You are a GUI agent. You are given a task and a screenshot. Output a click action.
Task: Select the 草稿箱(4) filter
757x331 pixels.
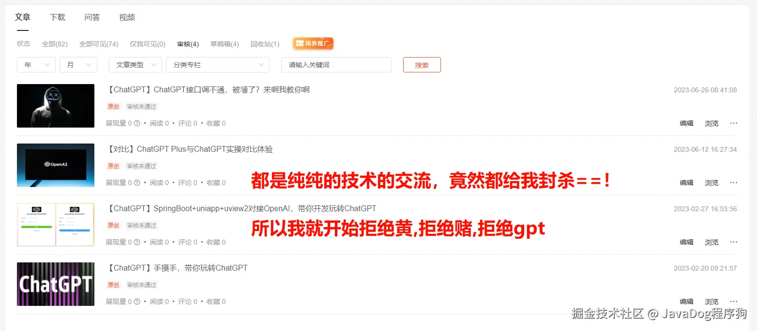click(225, 44)
